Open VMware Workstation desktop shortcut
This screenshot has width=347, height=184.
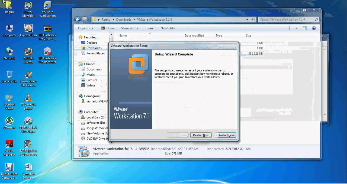coord(47,9)
